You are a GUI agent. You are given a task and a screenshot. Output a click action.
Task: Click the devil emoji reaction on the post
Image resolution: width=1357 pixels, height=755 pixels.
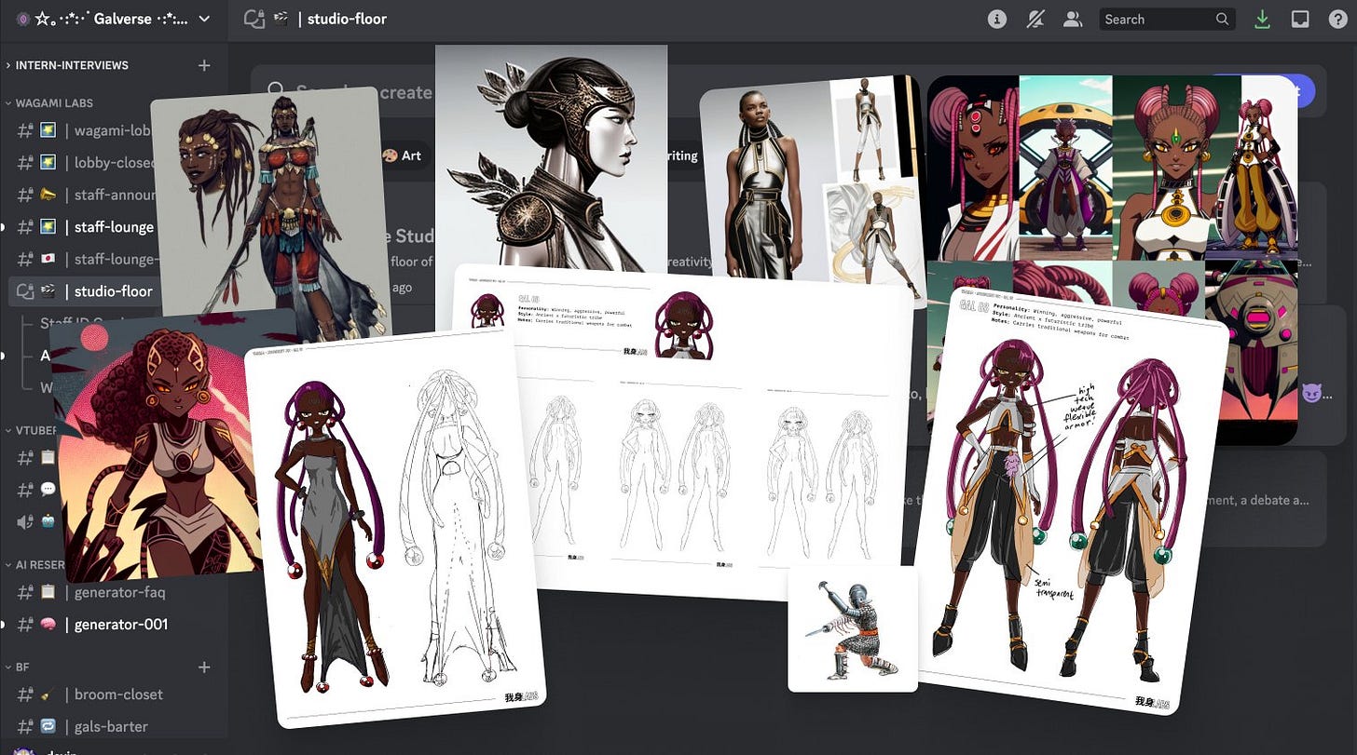[x=1312, y=394]
